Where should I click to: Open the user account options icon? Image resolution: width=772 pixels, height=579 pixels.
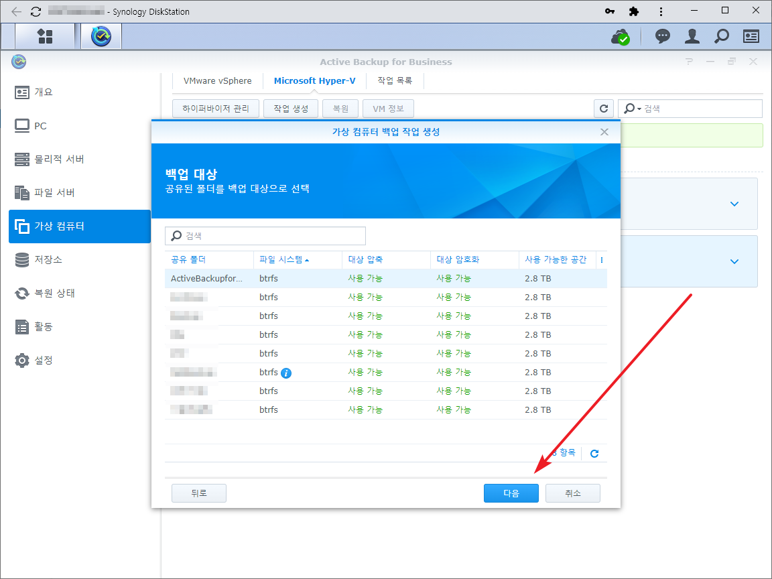[x=692, y=36]
